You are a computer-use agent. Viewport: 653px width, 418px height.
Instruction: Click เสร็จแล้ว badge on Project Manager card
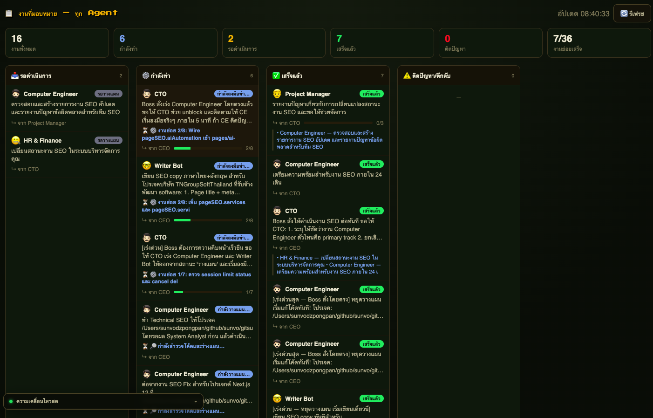pyautogui.click(x=372, y=94)
